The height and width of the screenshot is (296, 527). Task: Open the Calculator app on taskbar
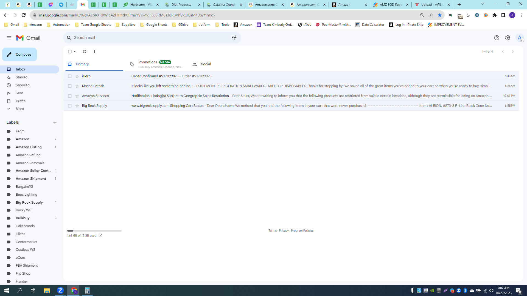(x=87, y=291)
